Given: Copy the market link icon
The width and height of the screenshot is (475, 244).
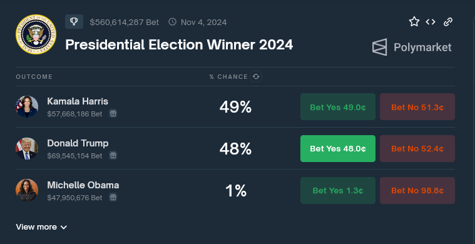Looking at the screenshot, I should coord(448,22).
